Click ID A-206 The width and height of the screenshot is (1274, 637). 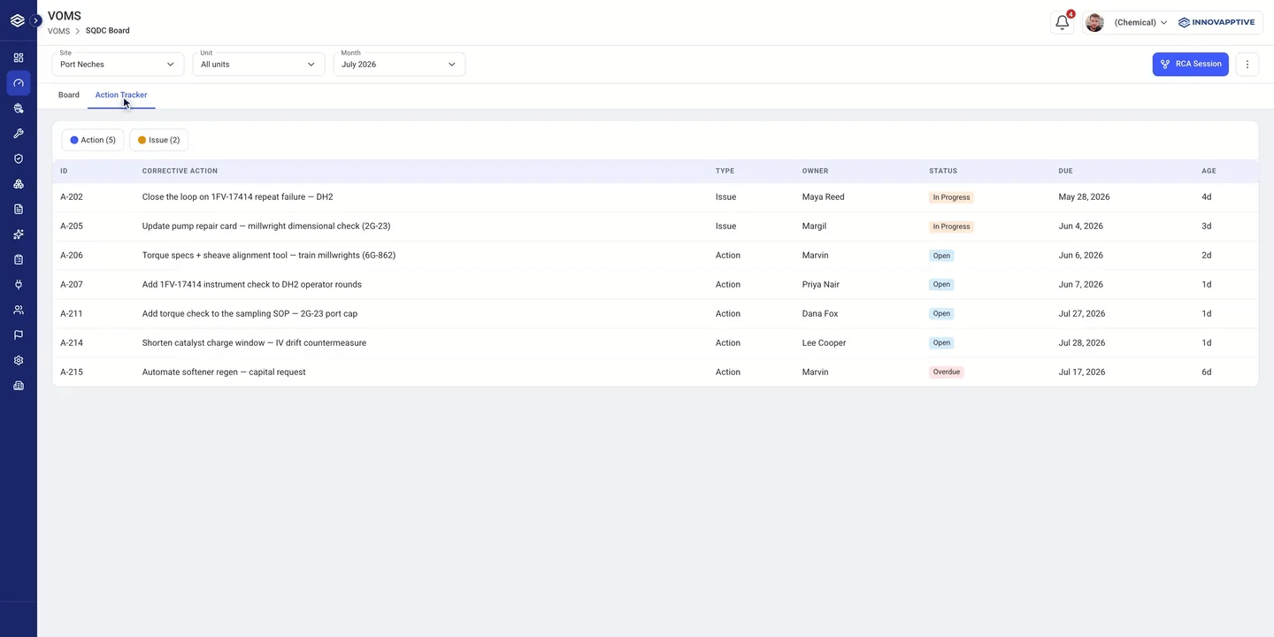click(x=72, y=256)
